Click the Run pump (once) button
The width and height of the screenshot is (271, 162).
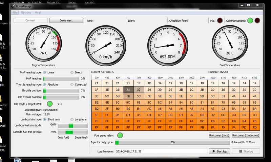(x=219, y=136)
